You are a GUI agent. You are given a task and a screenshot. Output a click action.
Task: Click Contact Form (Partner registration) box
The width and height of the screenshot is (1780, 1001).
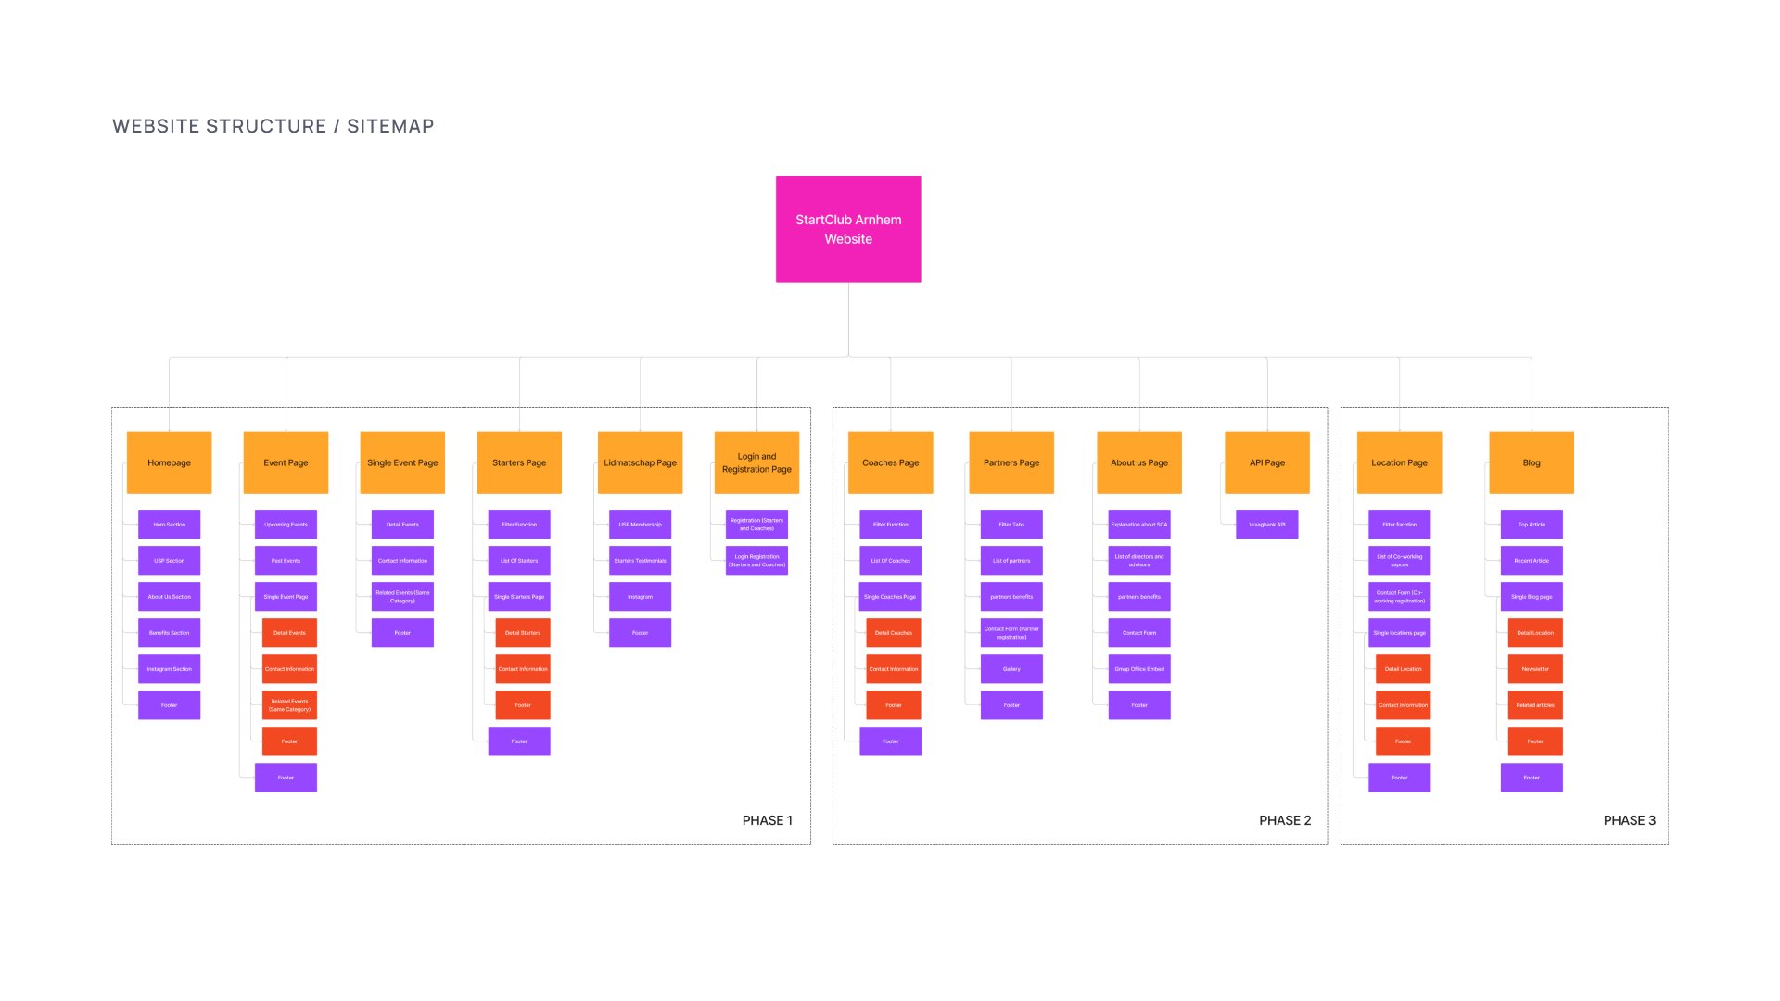pos(1011,633)
